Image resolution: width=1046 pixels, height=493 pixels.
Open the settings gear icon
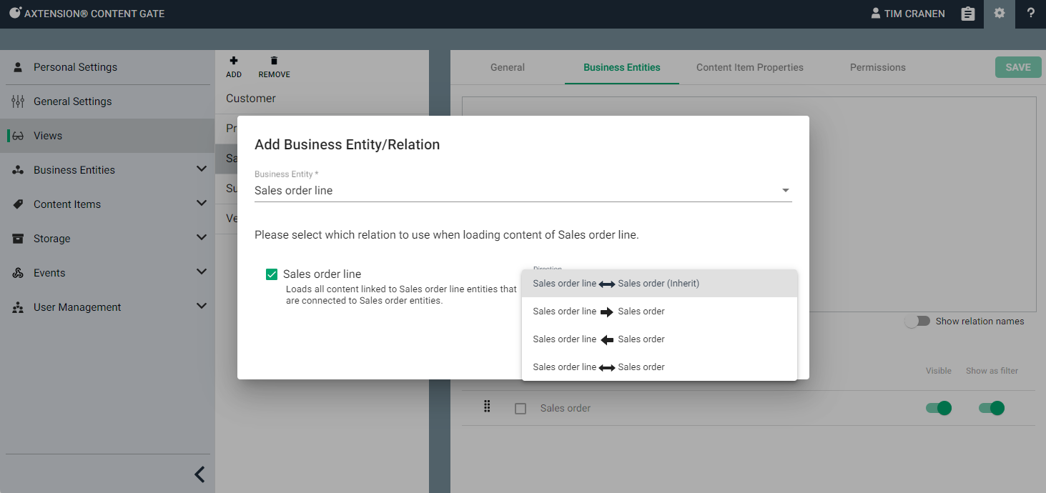999,14
